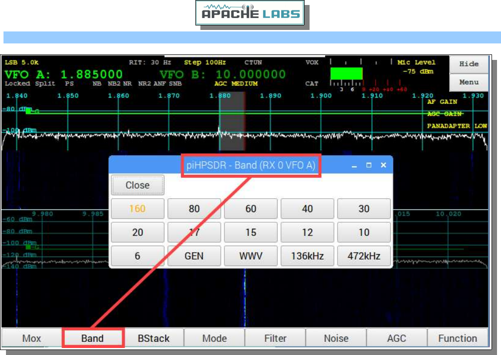Select the 472kHz band button
Screen dimensions: 501x355
[363, 256]
